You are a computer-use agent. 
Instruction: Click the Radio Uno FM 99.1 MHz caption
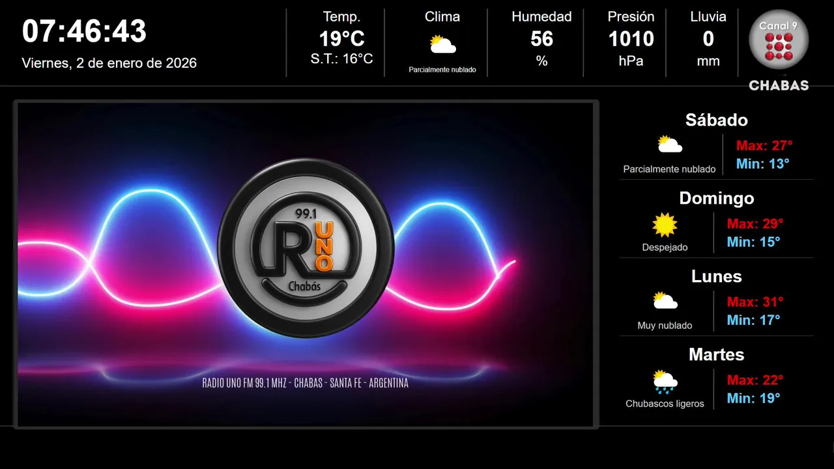(306, 383)
